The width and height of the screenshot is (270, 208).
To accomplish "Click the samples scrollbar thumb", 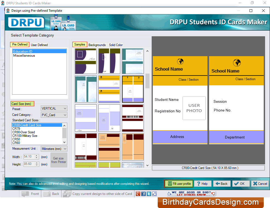I will coord(147,81).
